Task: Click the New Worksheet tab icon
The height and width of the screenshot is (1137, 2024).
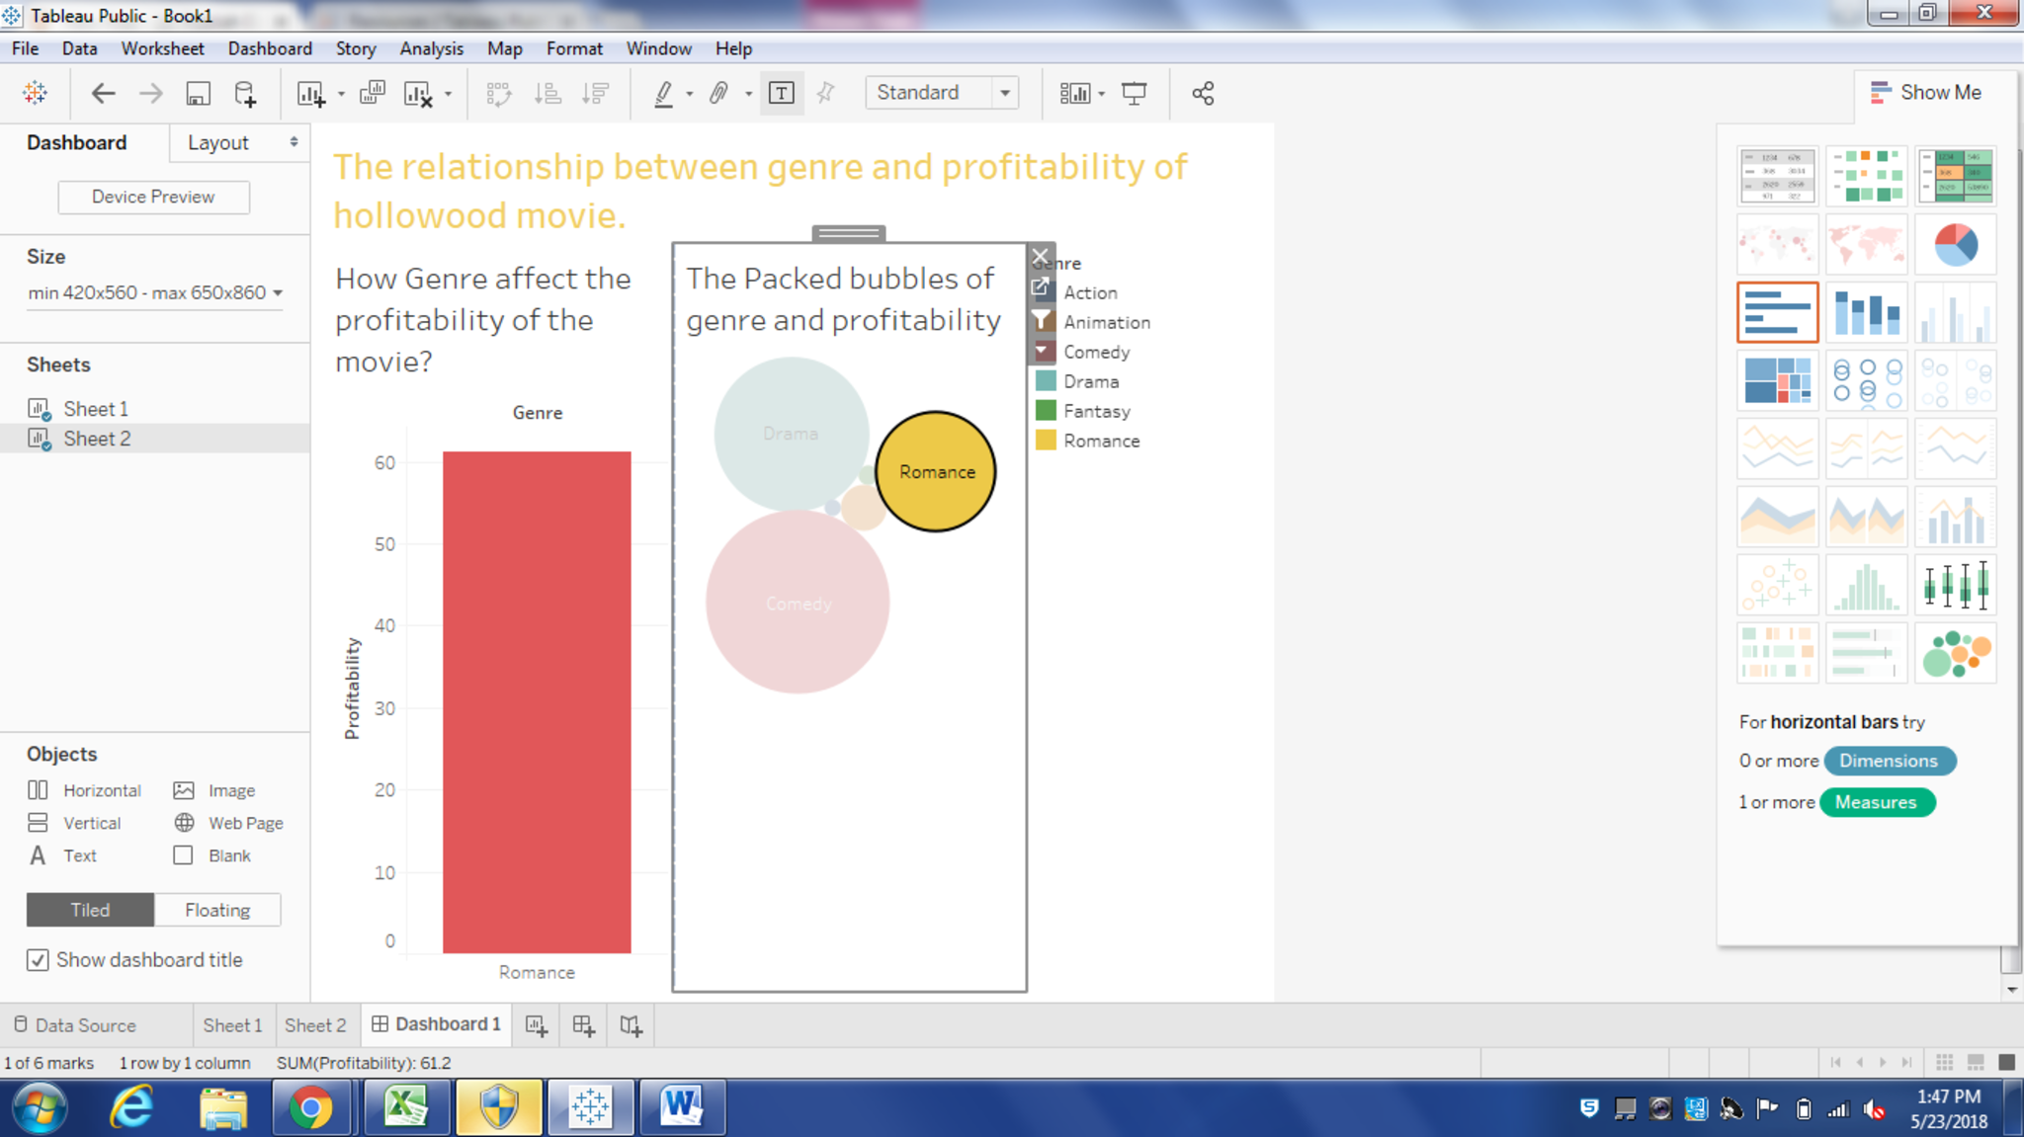Action: (536, 1025)
